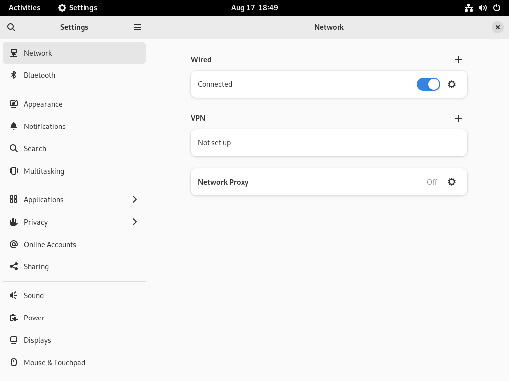Open the Bluetooth settings panel

tap(75, 75)
